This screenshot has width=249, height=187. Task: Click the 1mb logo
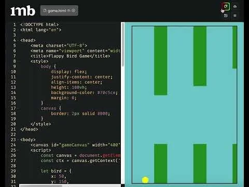tap(23, 11)
